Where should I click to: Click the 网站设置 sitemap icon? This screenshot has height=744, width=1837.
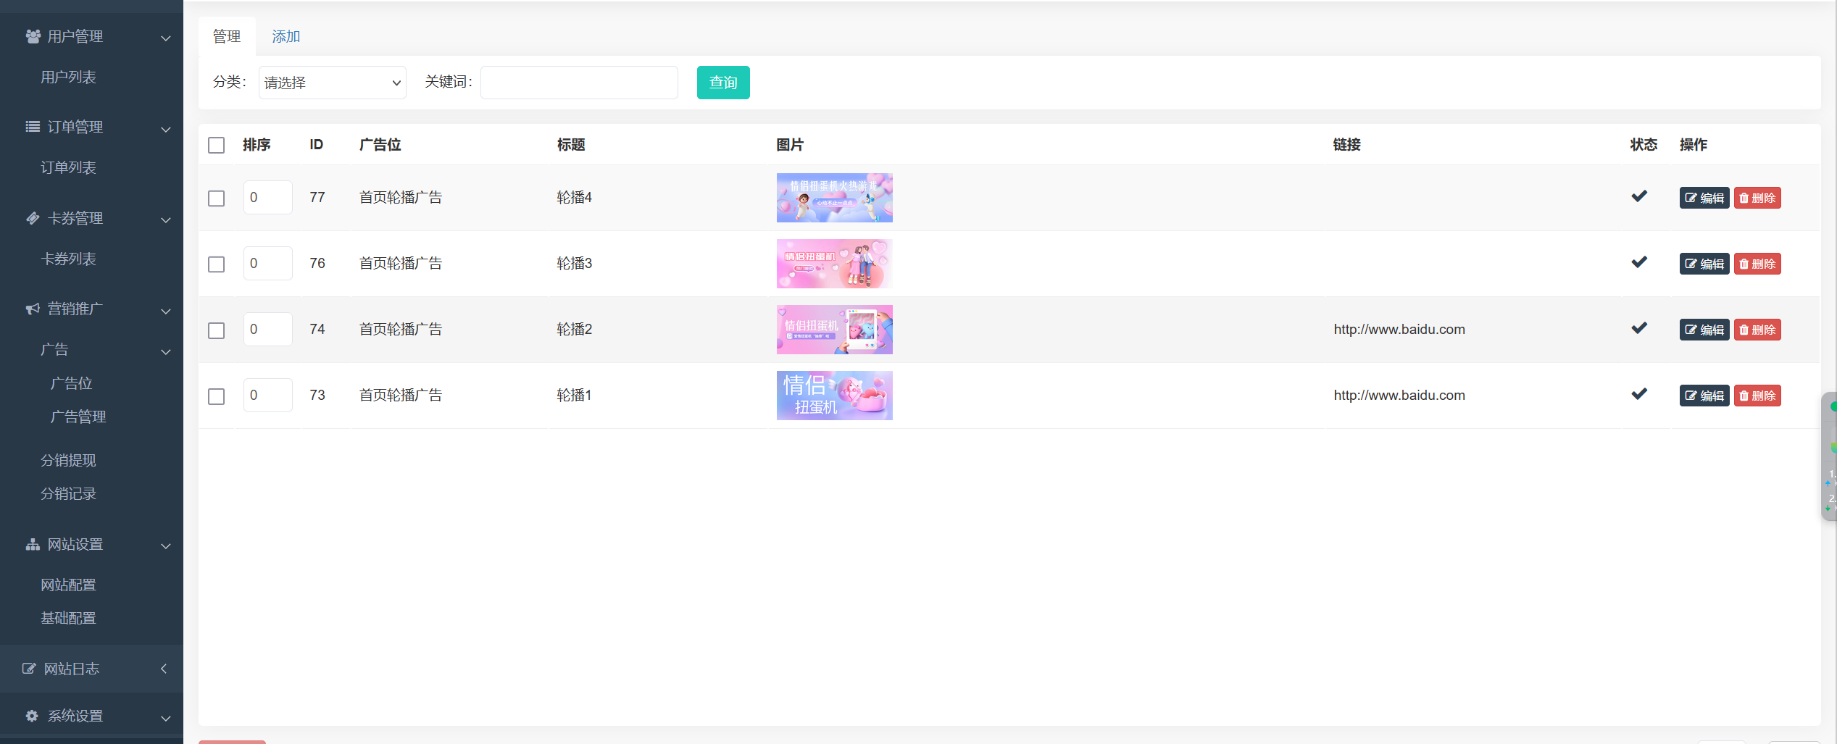tap(33, 545)
